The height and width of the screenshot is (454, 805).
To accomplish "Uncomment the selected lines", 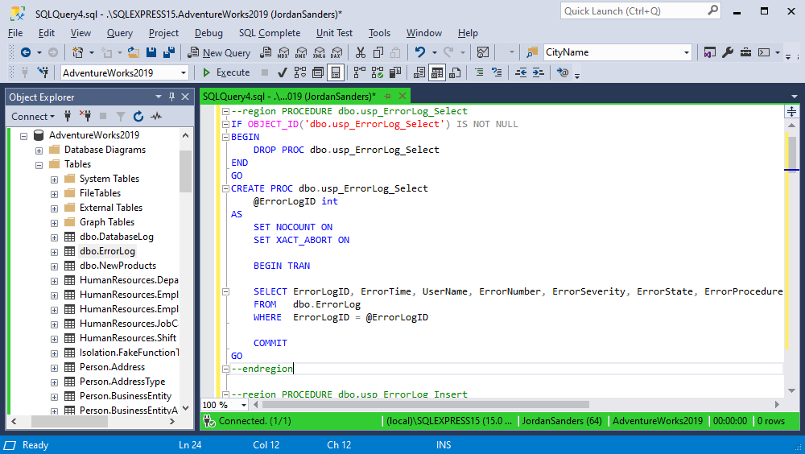I will click(x=497, y=72).
